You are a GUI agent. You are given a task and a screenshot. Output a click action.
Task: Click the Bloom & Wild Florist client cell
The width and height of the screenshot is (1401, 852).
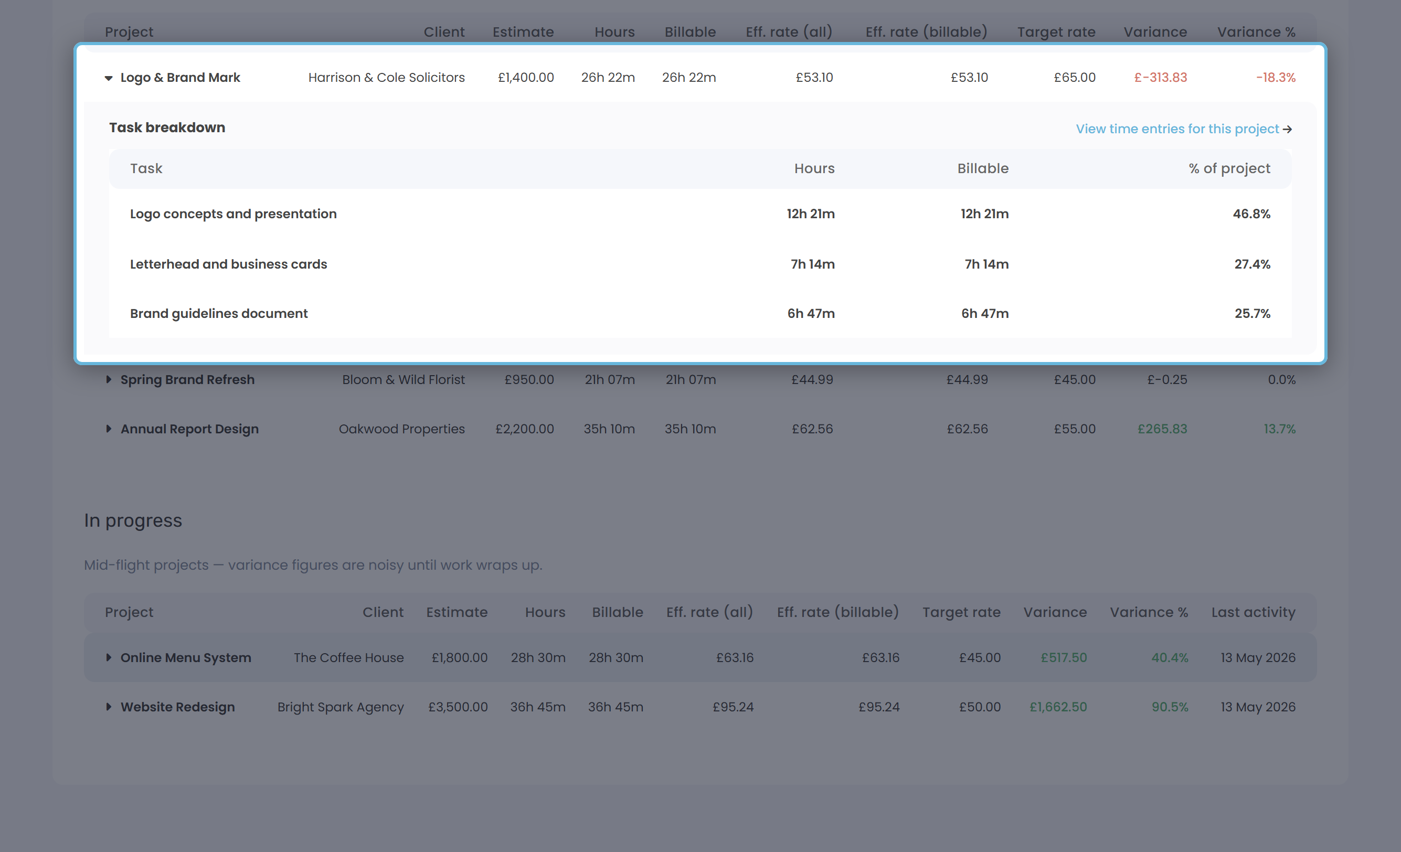coord(404,379)
